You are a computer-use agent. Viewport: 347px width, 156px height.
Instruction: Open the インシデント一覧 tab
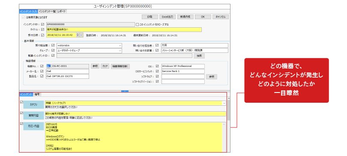47,12
